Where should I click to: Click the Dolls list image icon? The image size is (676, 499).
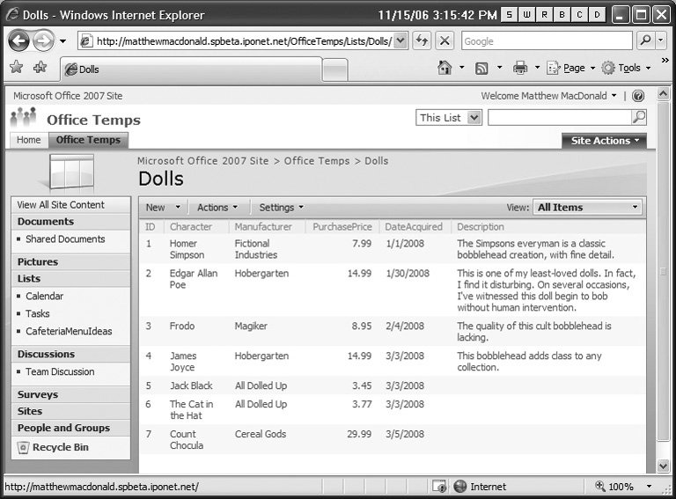point(71,172)
